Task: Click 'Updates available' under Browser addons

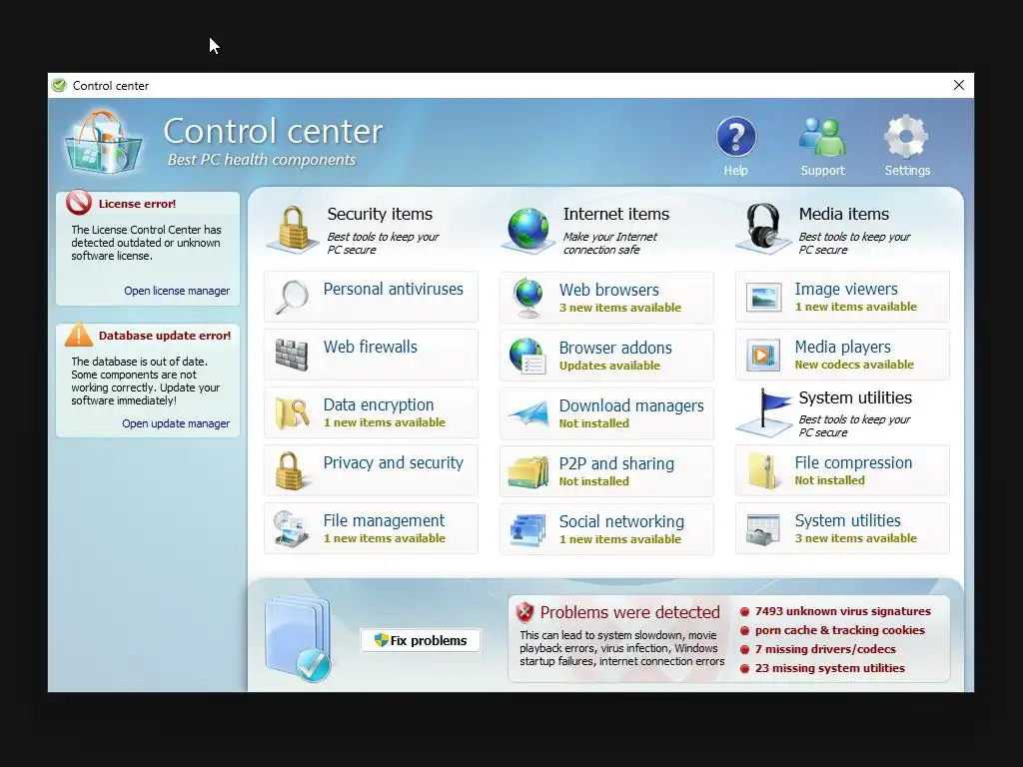Action: (x=609, y=366)
